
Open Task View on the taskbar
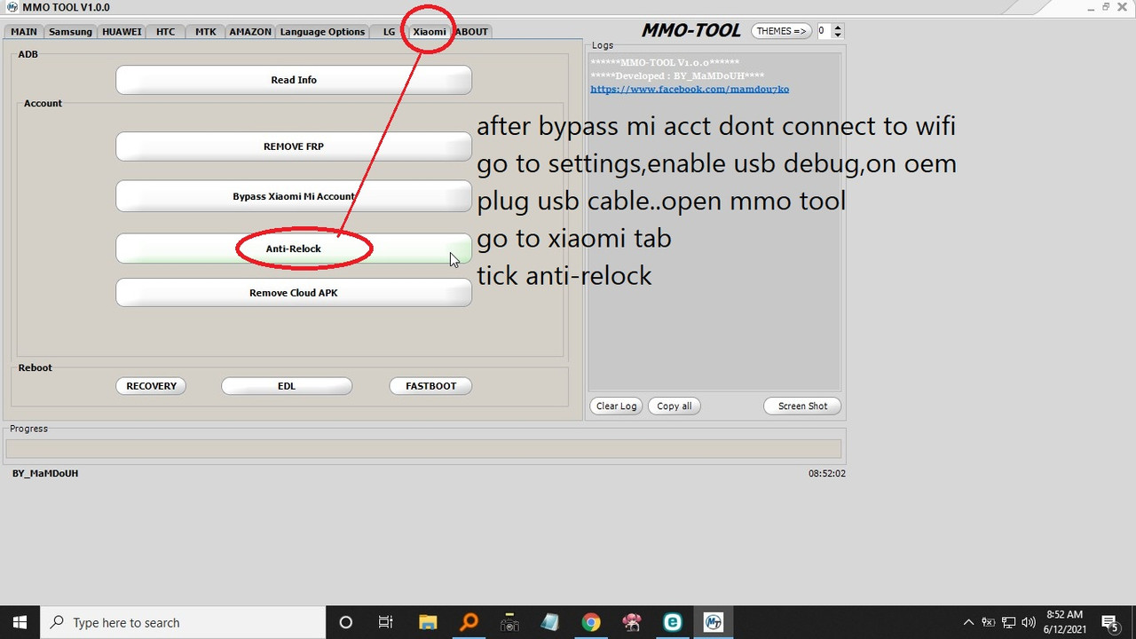coord(386,622)
